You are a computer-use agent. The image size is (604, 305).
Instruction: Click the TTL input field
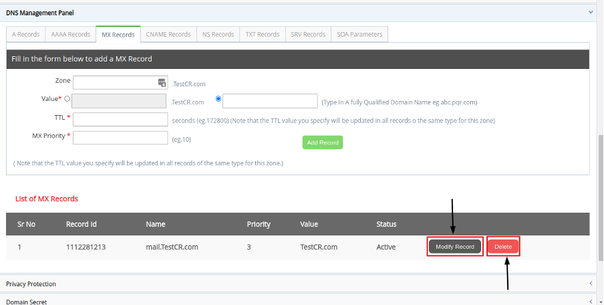(120, 120)
